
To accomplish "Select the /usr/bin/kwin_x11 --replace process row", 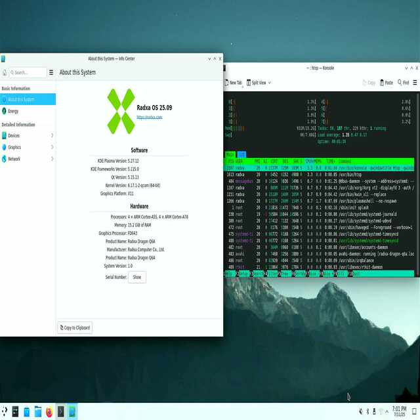I will [319, 194].
